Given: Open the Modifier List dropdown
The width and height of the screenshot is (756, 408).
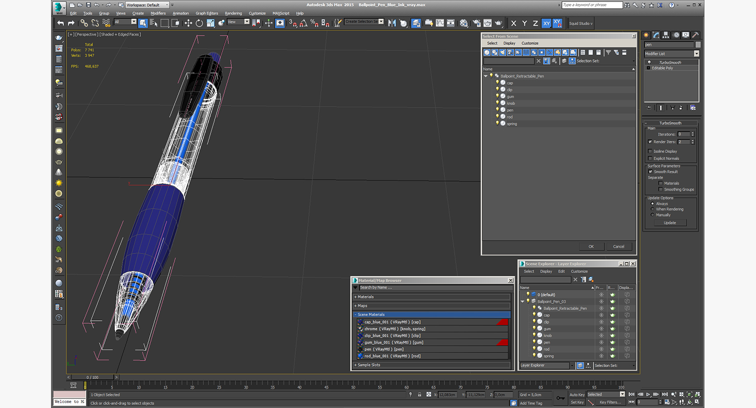Looking at the screenshot, I should [671, 54].
